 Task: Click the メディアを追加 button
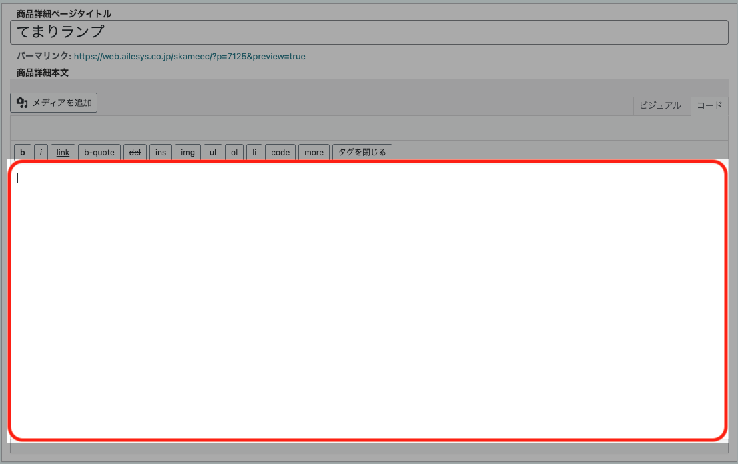coord(54,103)
